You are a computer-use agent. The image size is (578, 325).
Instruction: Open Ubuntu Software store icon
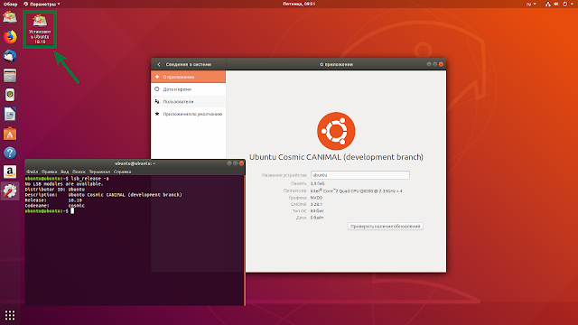[10, 134]
